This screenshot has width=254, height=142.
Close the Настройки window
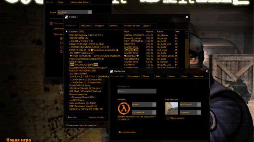(x=207, y=71)
